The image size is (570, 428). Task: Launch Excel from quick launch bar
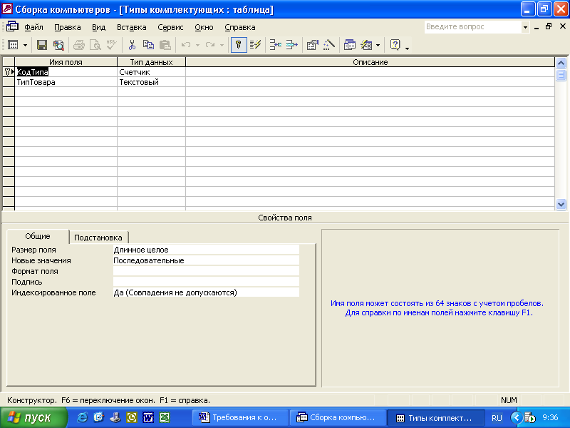[x=165, y=417]
